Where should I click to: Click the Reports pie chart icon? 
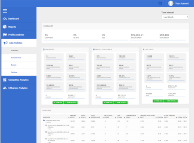click(x=5, y=27)
